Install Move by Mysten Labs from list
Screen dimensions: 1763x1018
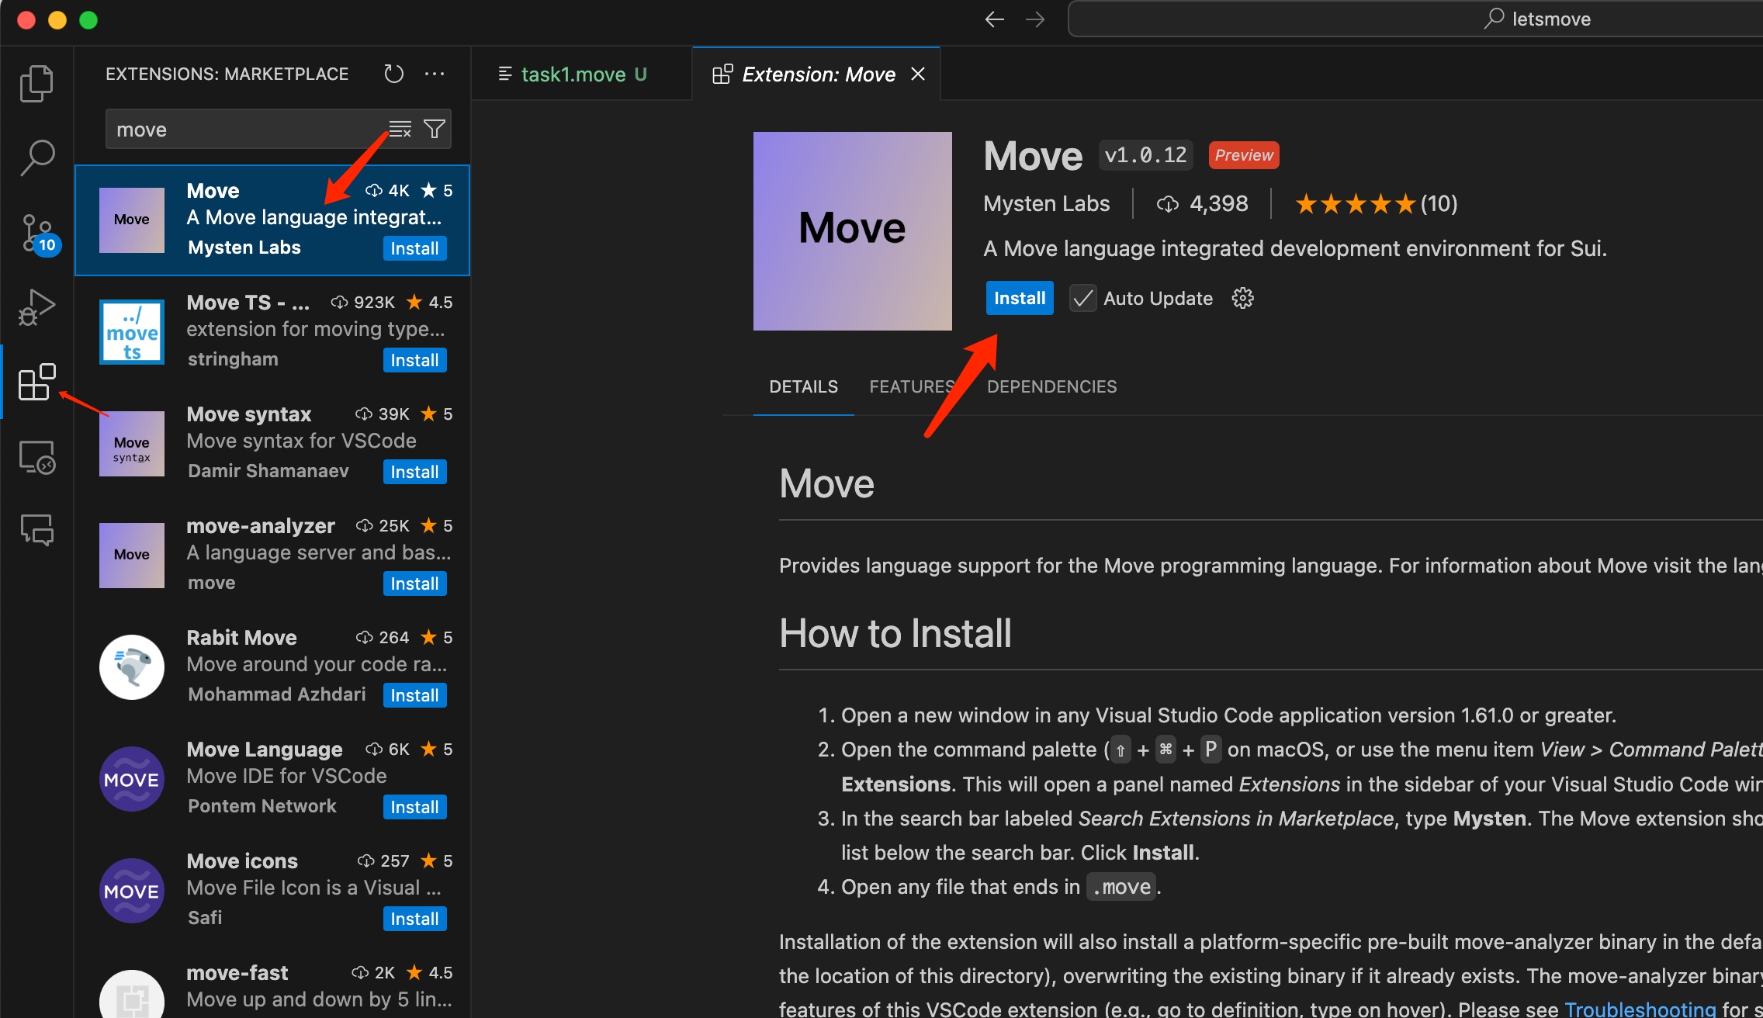pyautogui.click(x=414, y=248)
